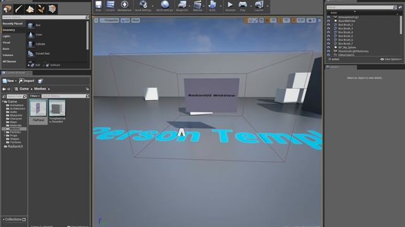Click the Save toolbar button
This screenshot has height=227, width=405.
(99, 6)
